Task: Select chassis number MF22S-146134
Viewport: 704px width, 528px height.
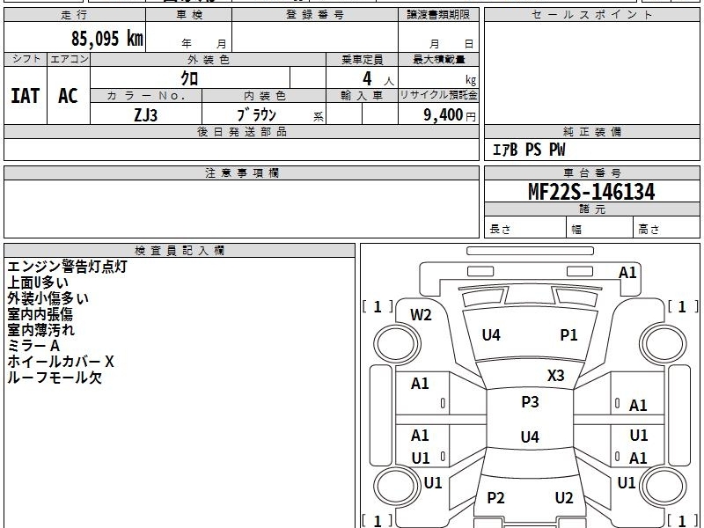Action: [x=591, y=192]
